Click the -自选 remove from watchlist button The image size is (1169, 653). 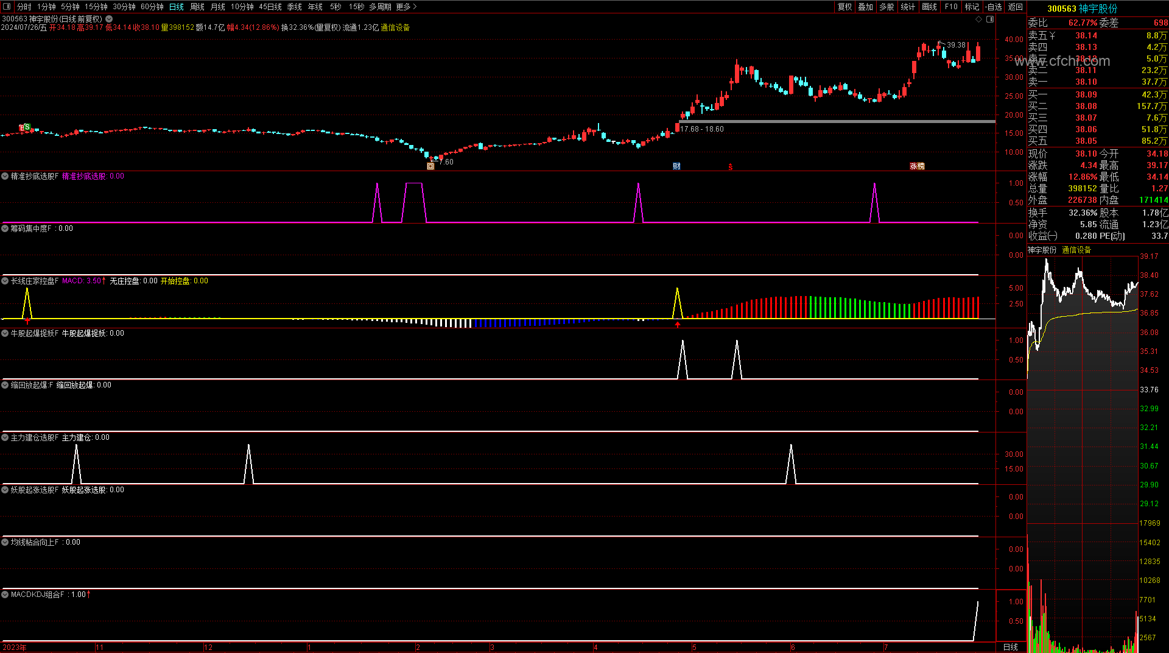pos(994,7)
